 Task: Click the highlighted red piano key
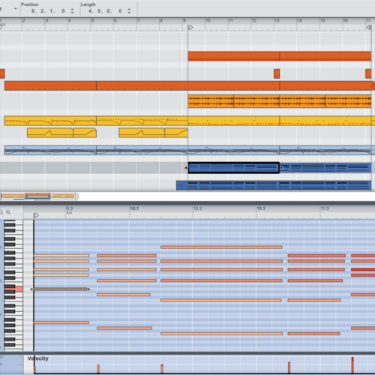[x=13, y=289]
